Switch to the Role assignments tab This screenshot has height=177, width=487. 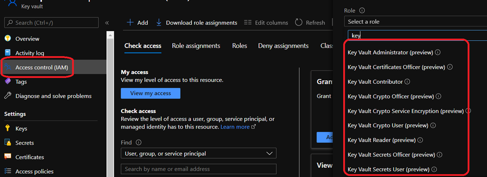click(196, 46)
